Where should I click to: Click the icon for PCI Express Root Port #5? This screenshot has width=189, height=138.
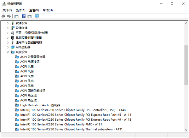coord(17,115)
